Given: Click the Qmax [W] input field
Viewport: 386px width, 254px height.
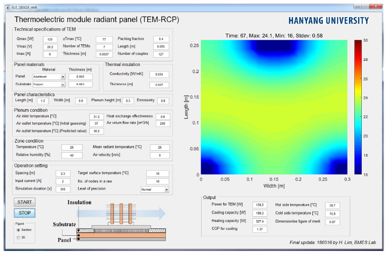Looking at the screenshot, I should (50, 39).
